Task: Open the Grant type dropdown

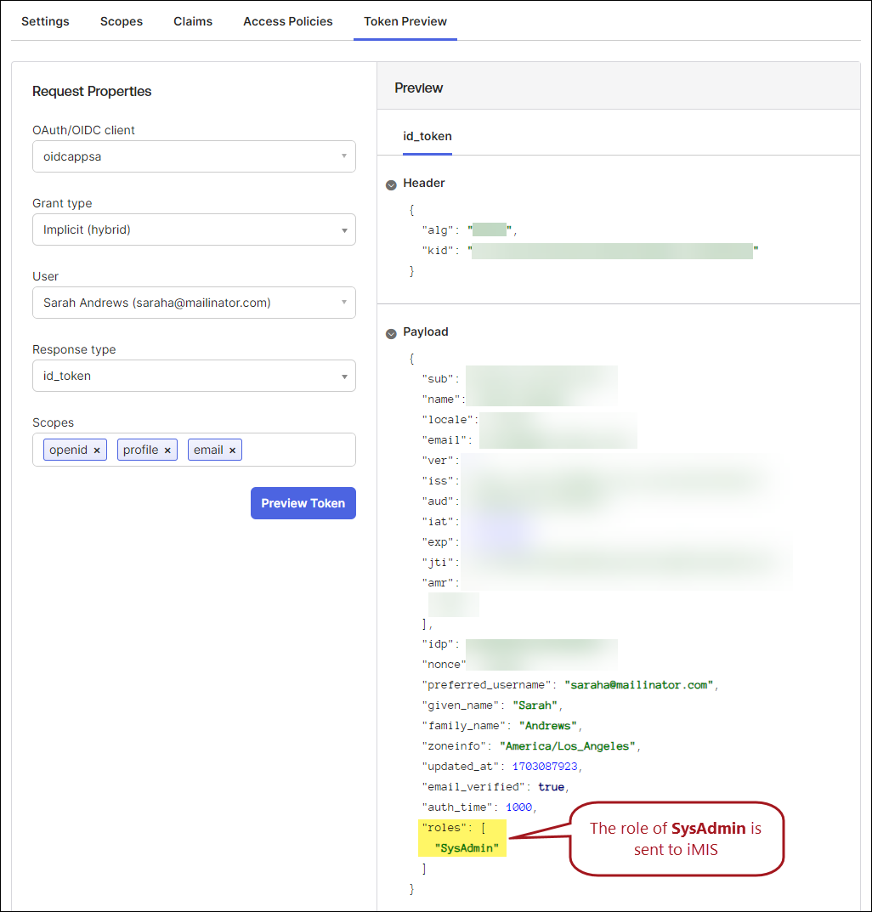Action: [194, 229]
